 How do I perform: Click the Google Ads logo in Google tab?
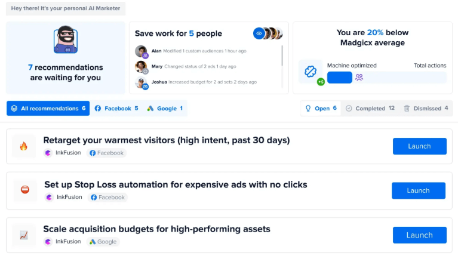click(x=150, y=109)
